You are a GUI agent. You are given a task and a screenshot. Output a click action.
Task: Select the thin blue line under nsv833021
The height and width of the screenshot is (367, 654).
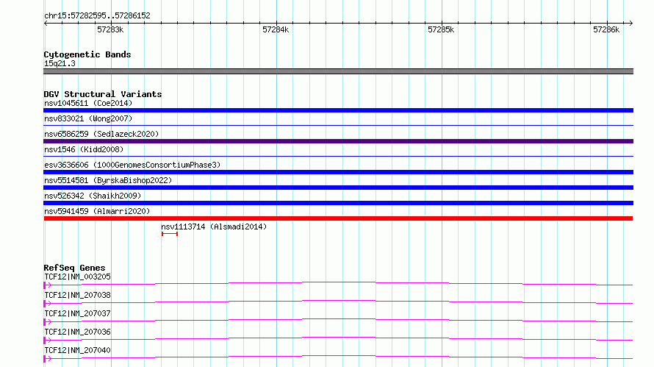(338, 125)
